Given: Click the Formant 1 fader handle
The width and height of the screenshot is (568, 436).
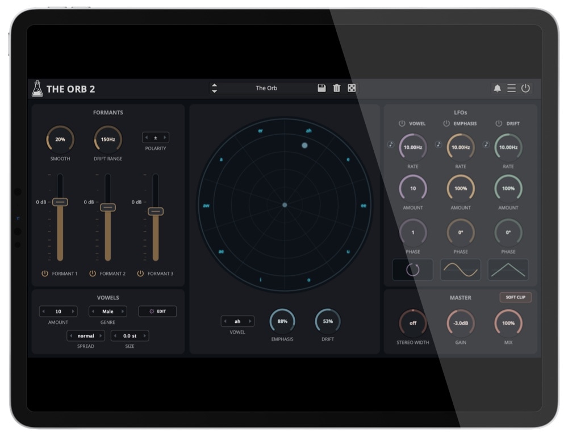Looking at the screenshot, I should 60,202.
